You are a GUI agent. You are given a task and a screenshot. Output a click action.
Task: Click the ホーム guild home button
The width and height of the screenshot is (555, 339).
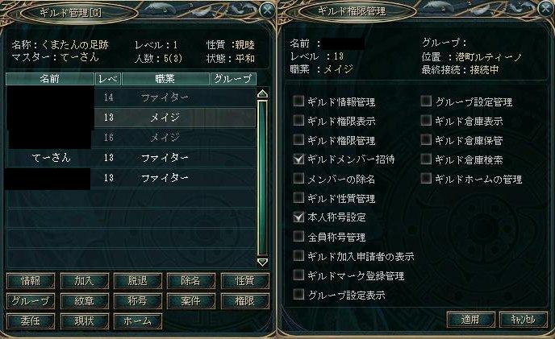(x=137, y=320)
